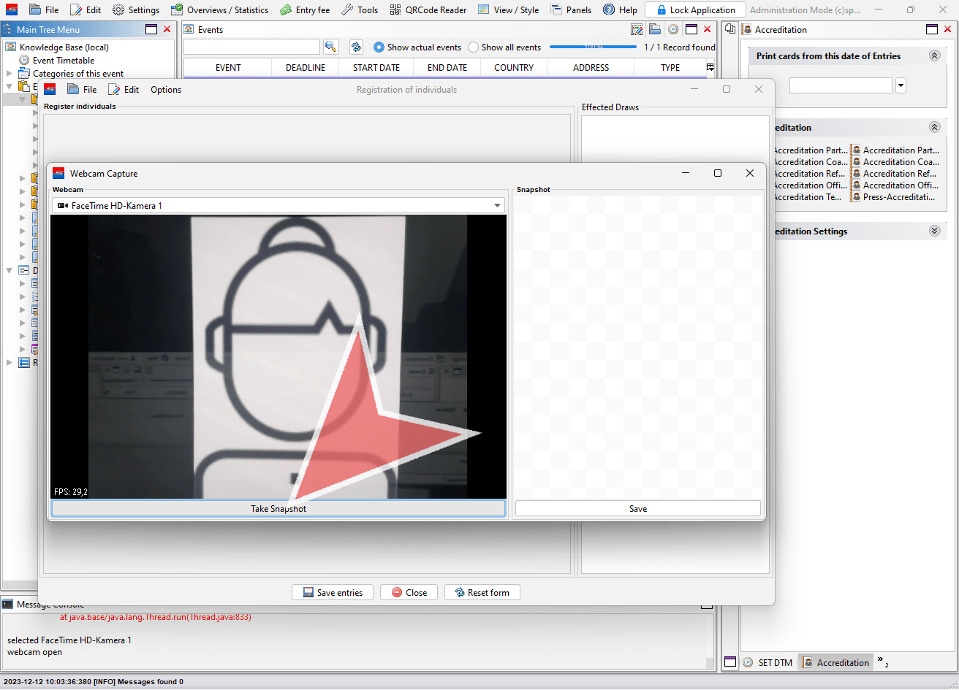The width and height of the screenshot is (959, 690).
Task: Open Options menu in Registration window
Action: pos(166,89)
